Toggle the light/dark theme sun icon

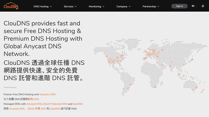click(x=203, y=6)
